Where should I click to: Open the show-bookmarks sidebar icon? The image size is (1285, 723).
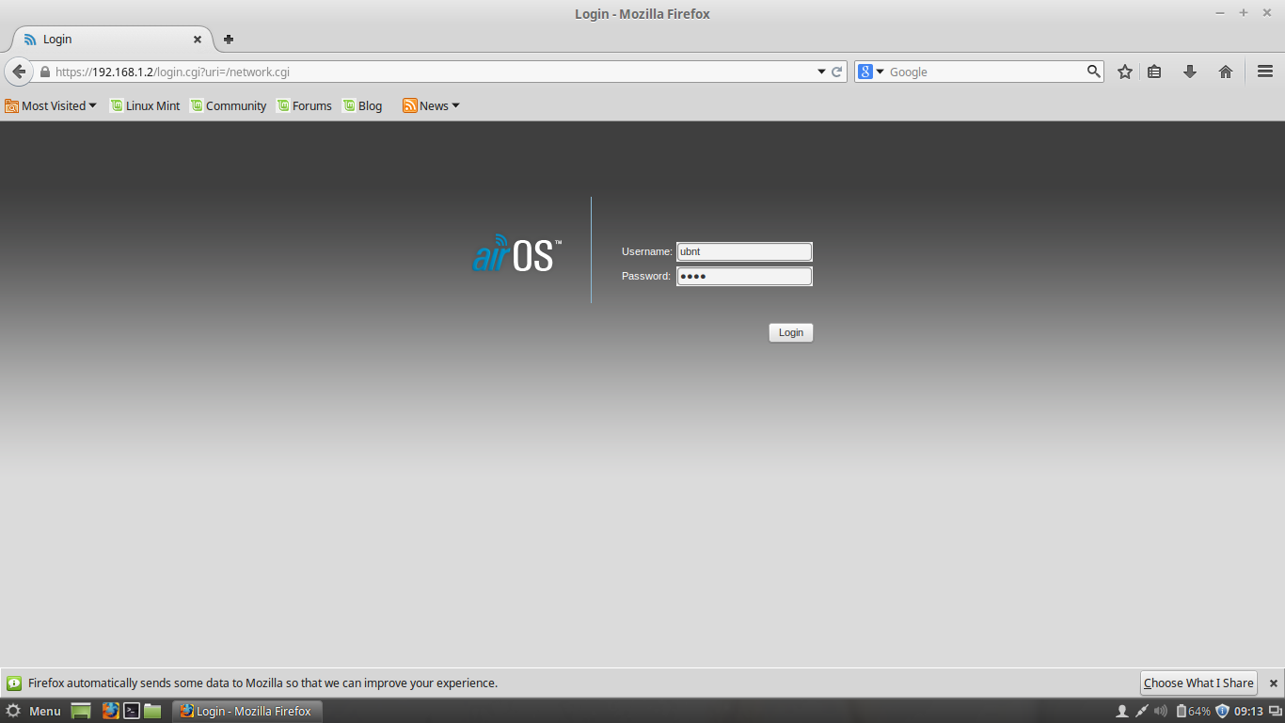[1154, 71]
